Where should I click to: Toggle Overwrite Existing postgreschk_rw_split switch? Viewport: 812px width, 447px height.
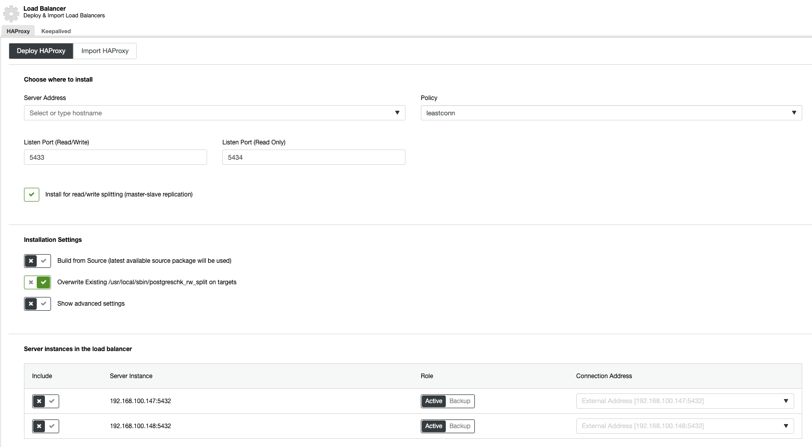37,282
